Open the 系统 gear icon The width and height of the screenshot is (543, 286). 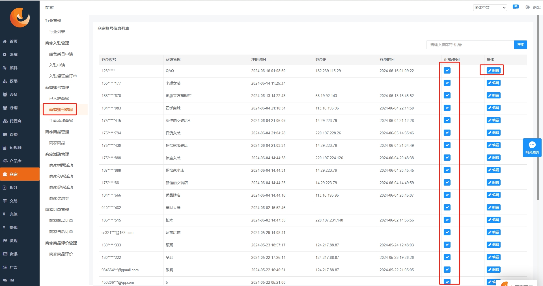(x=5, y=55)
